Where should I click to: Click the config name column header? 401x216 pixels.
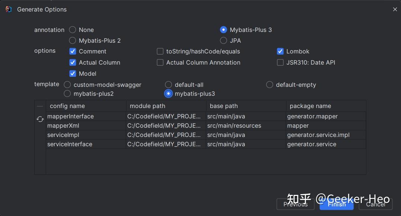pos(86,106)
